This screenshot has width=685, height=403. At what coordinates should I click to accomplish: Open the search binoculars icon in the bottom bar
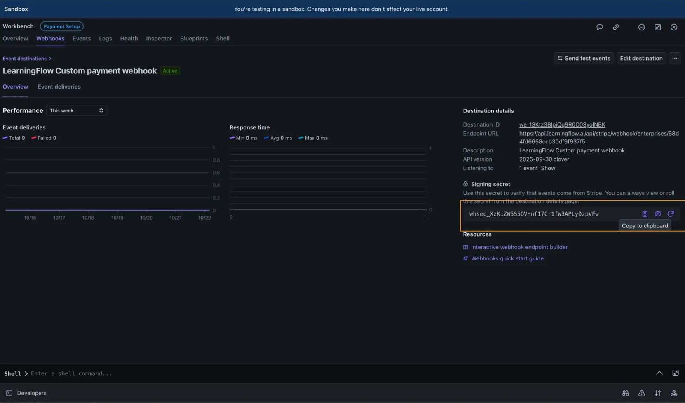pyautogui.click(x=626, y=393)
